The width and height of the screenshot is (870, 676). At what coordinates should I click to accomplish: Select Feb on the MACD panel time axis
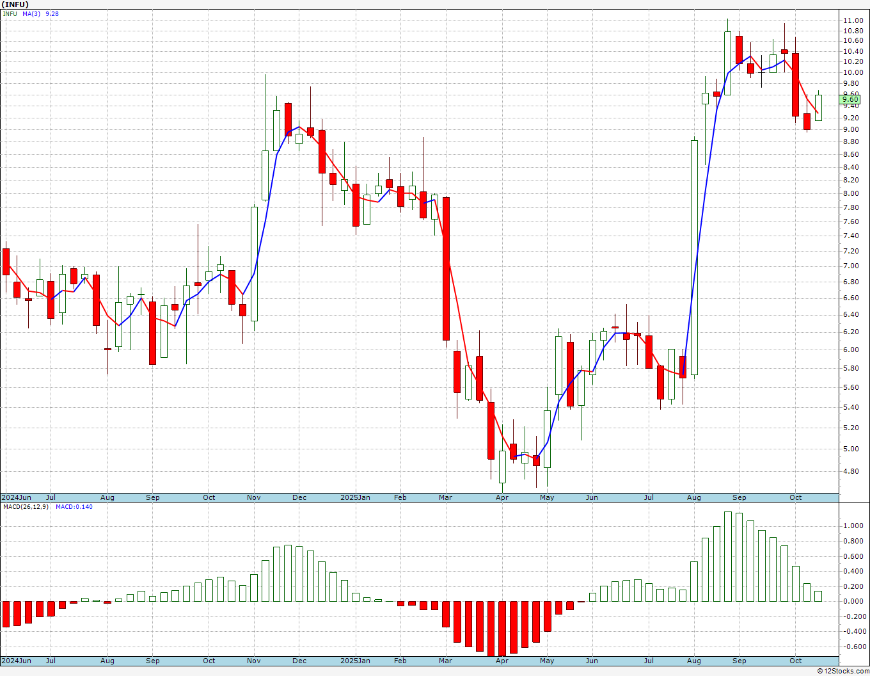400,661
